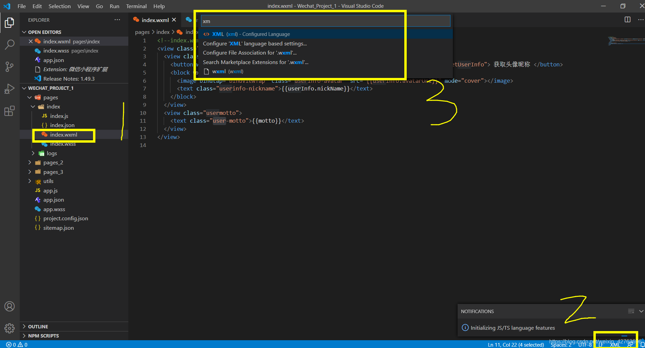Open the Run menu
The image size is (645, 348).
[114, 6]
